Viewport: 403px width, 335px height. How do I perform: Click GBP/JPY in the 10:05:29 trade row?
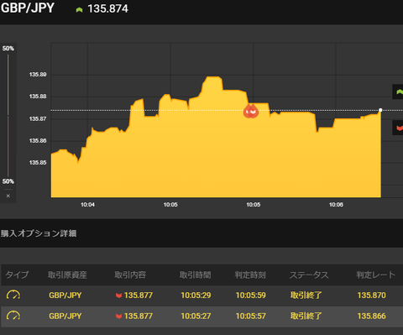pyautogui.click(x=65, y=296)
